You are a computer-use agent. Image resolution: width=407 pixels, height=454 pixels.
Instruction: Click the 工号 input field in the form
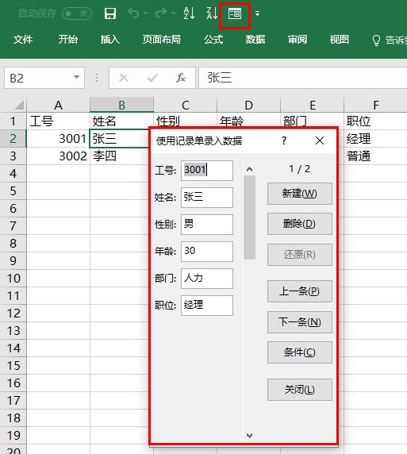[207, 171]
